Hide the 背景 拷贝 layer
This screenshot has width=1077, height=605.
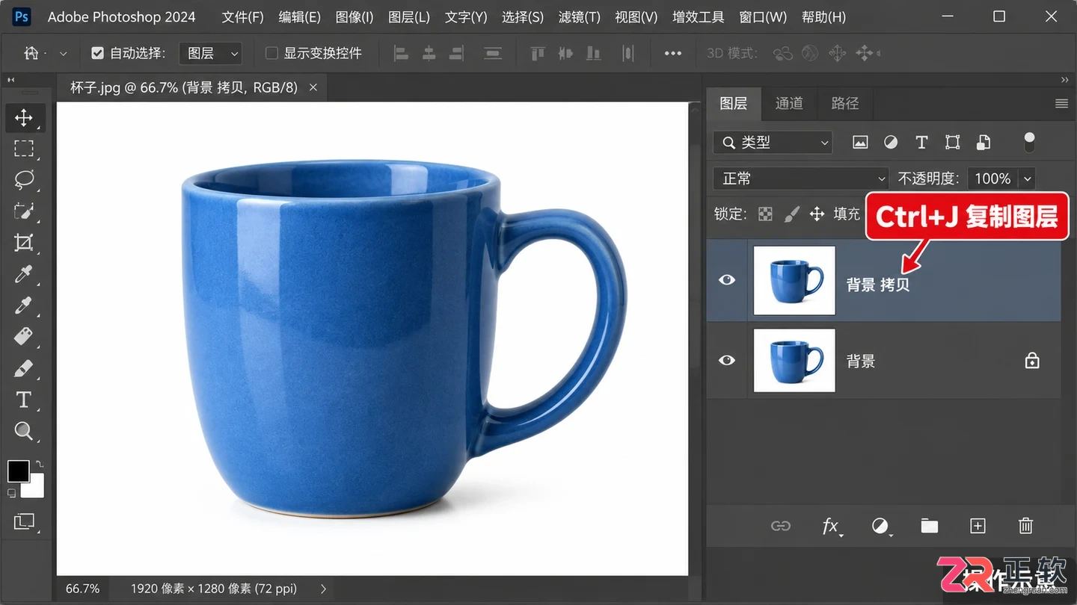[727, 280]
